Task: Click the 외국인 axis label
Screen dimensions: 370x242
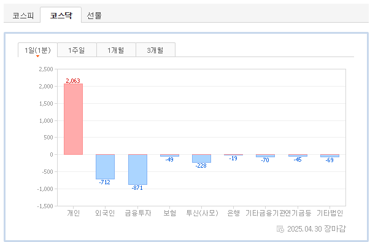Action: coord(105,213)
